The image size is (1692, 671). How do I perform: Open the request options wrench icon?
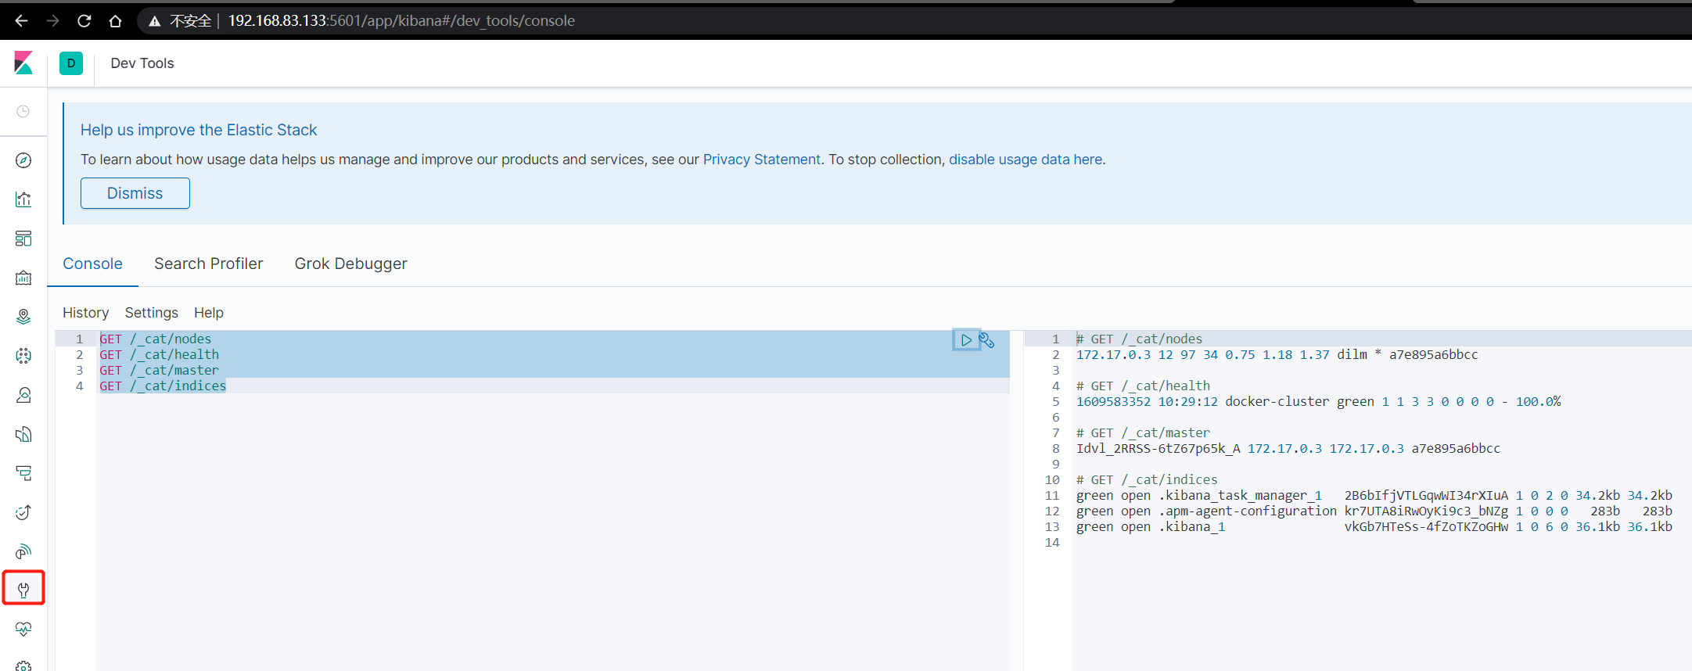pos(987,340)
